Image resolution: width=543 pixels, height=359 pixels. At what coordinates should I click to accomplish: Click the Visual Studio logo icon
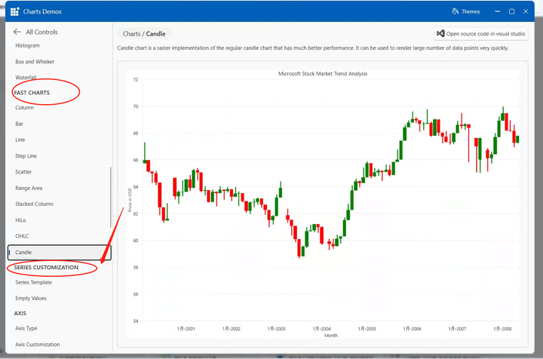(440, 34)
